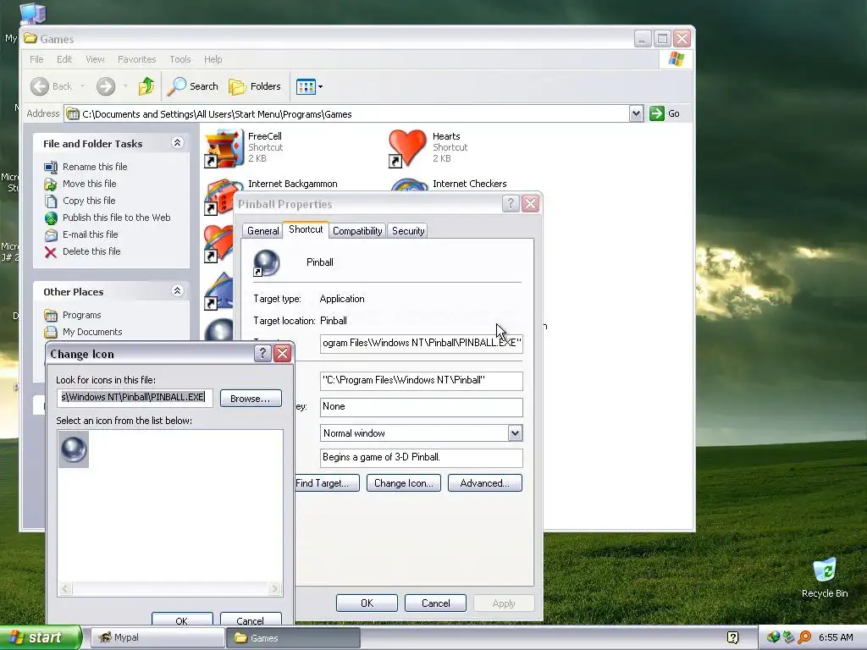Open the Views dropdown button
The width and height of the screenshot is (867, 650).
click(x=309, y=86)
